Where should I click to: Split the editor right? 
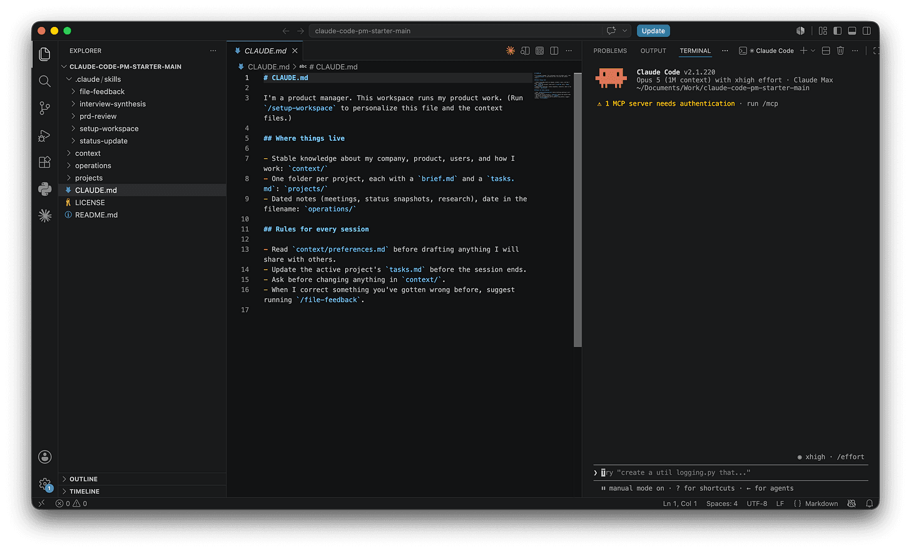coord(554,51)
